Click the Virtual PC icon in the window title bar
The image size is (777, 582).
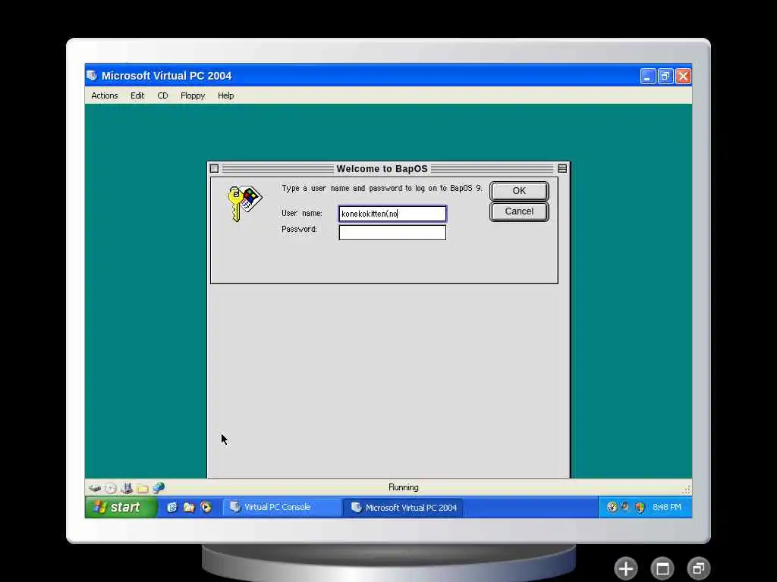[92, 76]
